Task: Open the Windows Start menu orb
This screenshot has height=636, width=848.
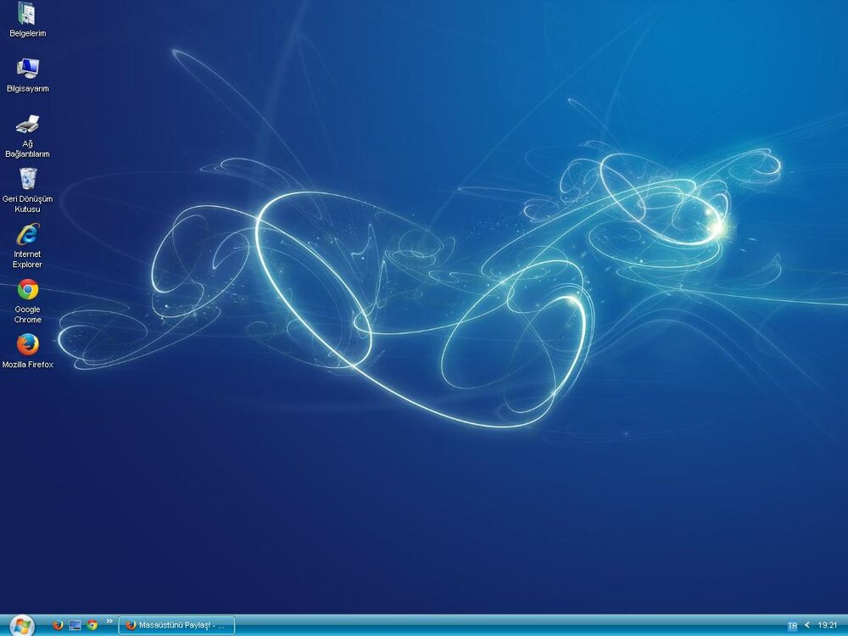Action: point(20,625)
